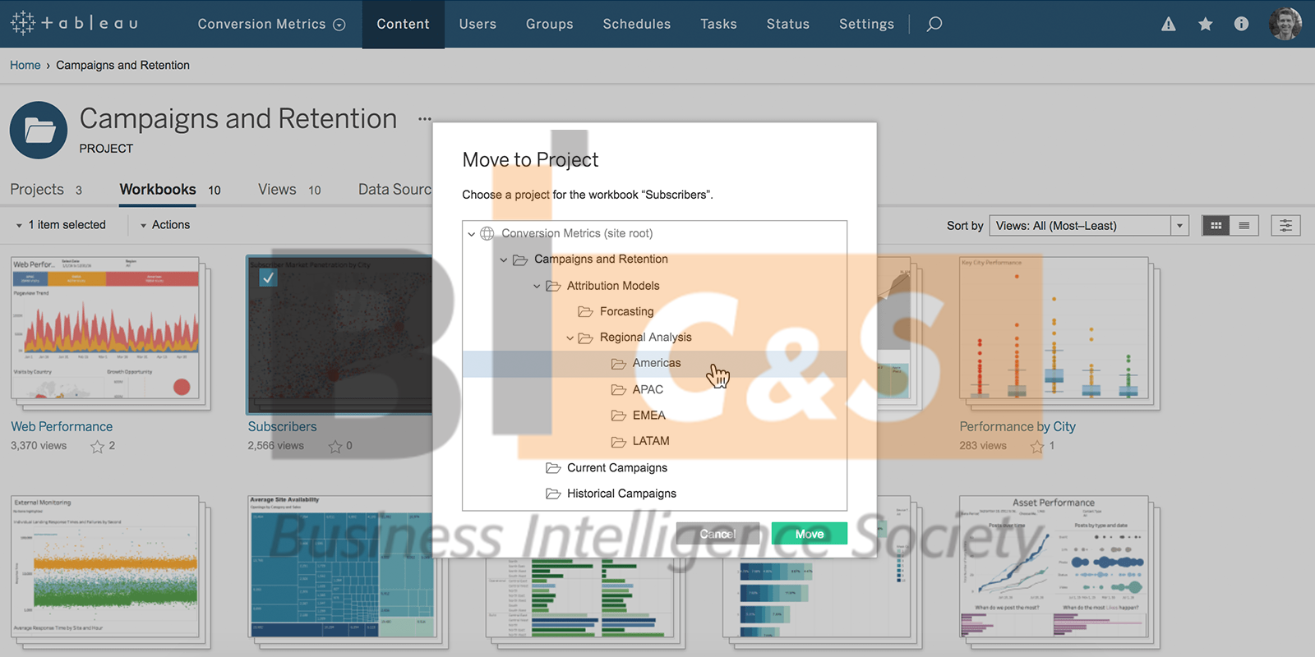Switch to the Projects tab

click(37, 190)
